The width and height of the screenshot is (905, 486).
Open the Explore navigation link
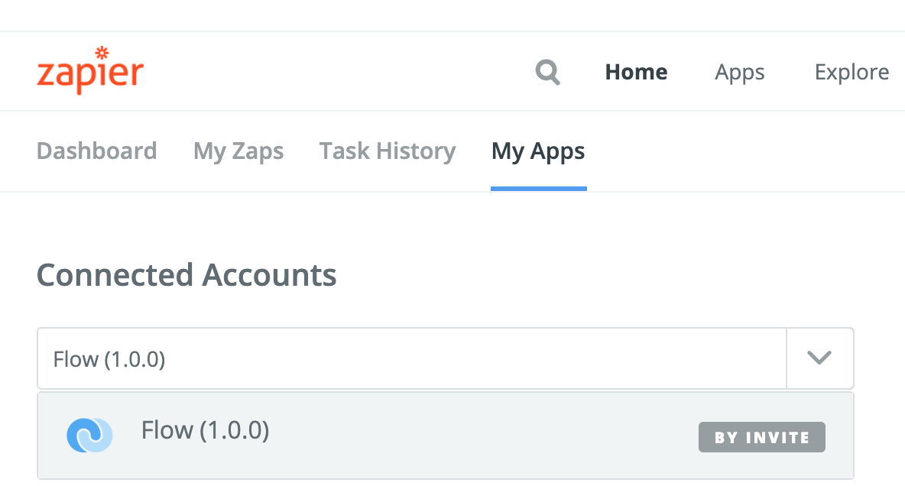pos(851,72)
